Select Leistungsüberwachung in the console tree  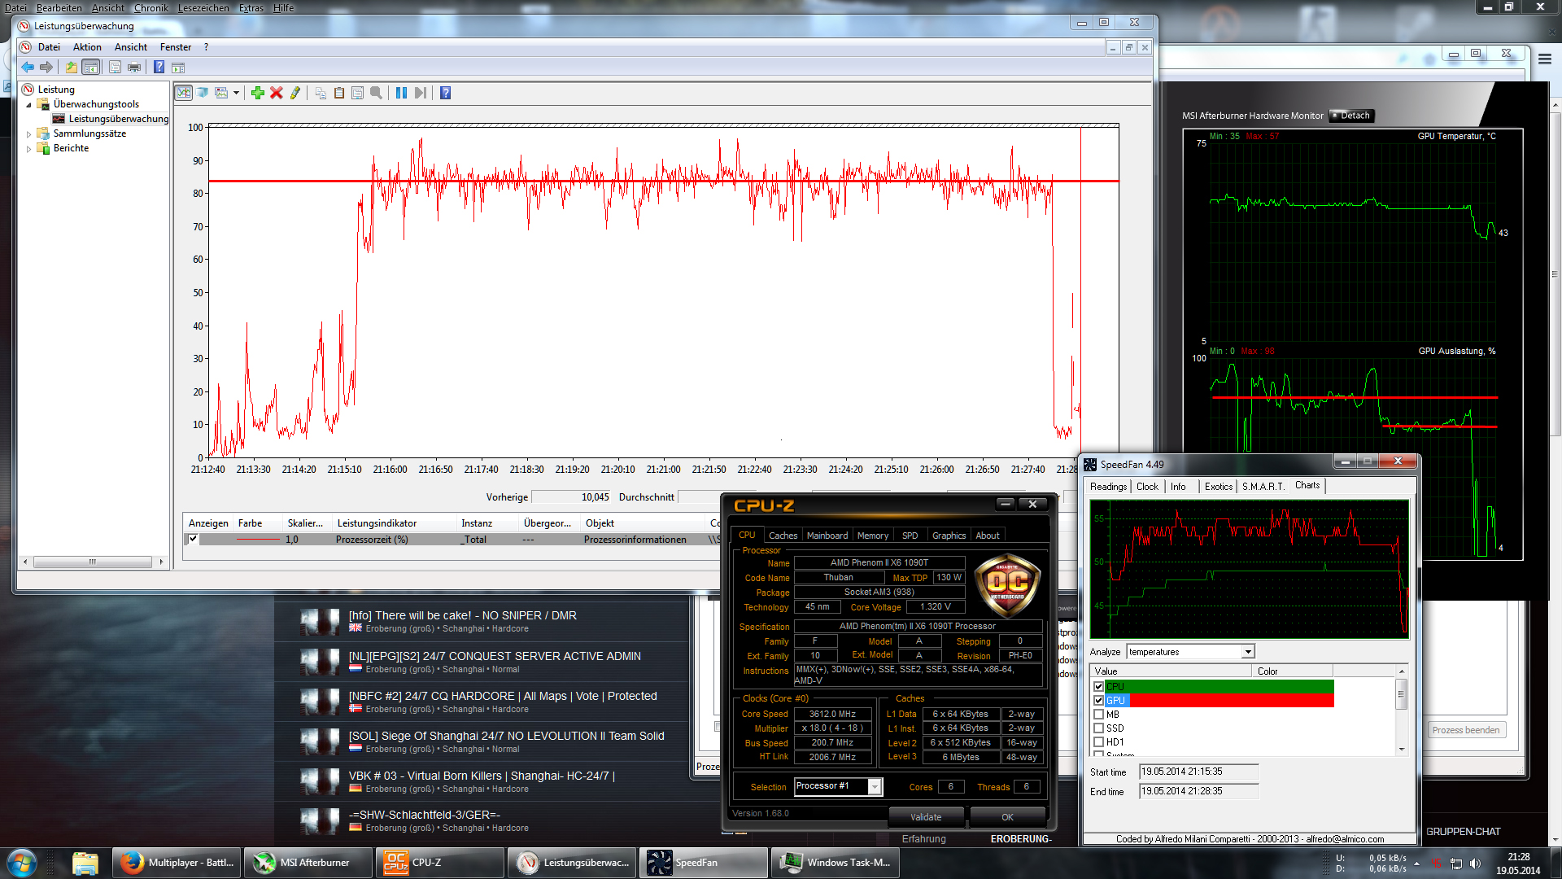[118, 119]
